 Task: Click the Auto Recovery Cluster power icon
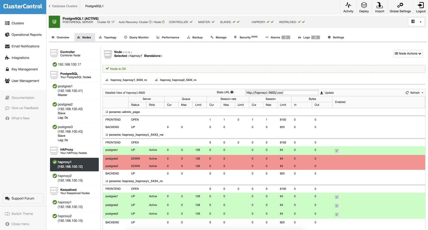pyautogui.click(x=150, y=22)
